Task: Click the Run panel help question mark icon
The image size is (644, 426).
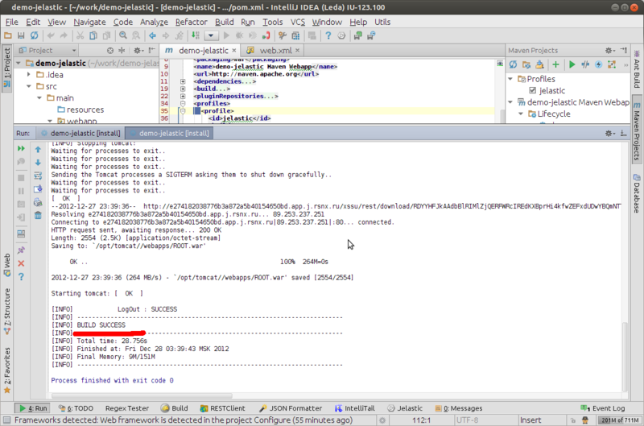Action: tap(21, 276)
